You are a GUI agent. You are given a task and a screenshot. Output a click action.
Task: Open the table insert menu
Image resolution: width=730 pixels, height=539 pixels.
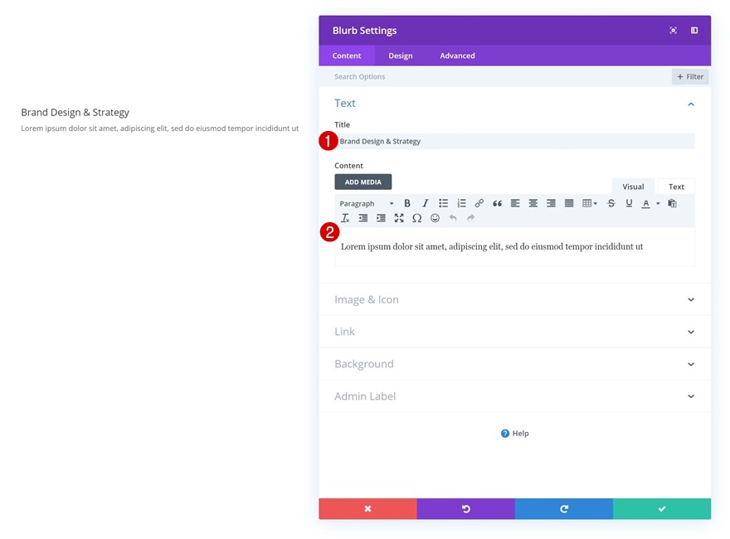point(590,203)
